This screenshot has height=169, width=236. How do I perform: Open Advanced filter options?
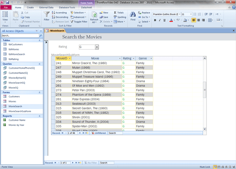click(x=79, y=17)
